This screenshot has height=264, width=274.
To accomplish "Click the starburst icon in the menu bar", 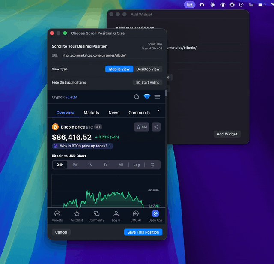I will click(213, 5).
